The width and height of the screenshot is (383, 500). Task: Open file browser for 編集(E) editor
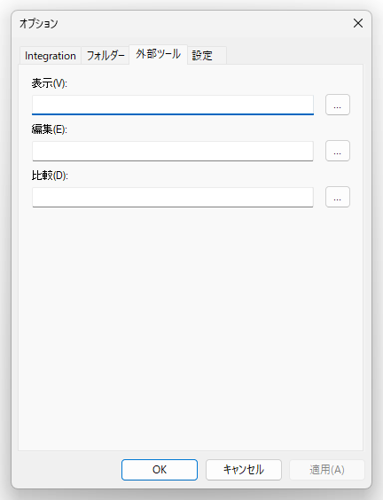click(338, 151)
